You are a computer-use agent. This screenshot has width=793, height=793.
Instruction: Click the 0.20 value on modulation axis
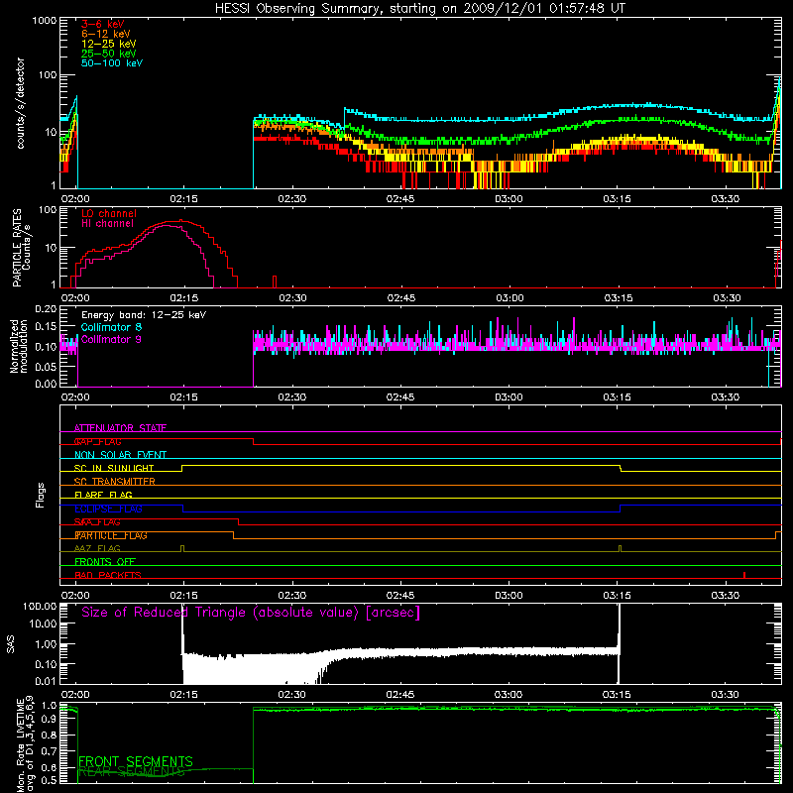tap(46, 308)
